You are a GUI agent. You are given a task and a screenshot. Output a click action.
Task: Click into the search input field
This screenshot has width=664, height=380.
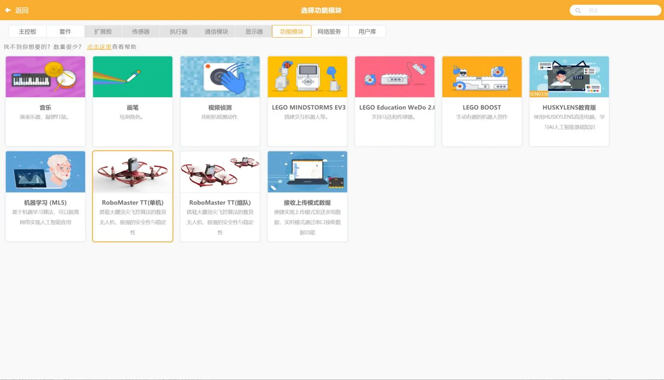point(615,10)
